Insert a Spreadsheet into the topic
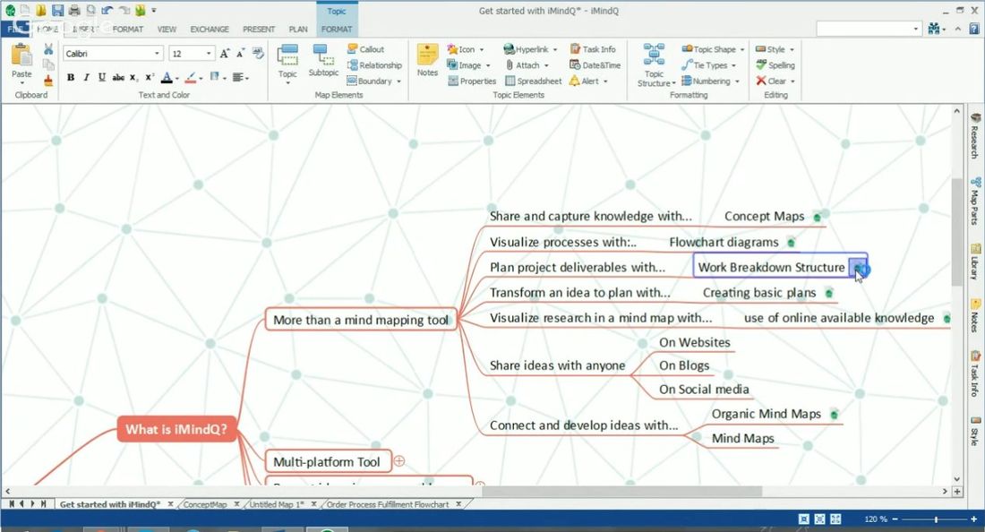The image size is (985, 532). pos(534,81)
